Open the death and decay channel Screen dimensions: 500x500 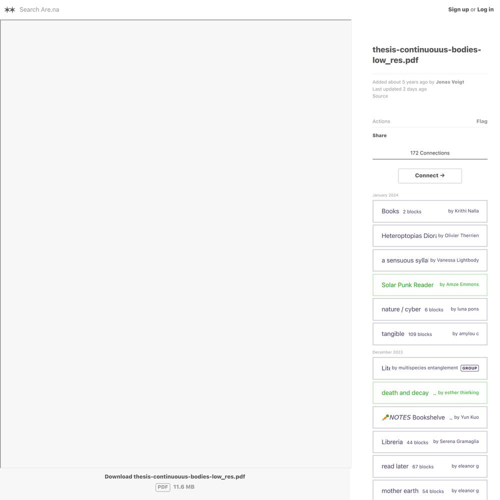tap(429, 392)
